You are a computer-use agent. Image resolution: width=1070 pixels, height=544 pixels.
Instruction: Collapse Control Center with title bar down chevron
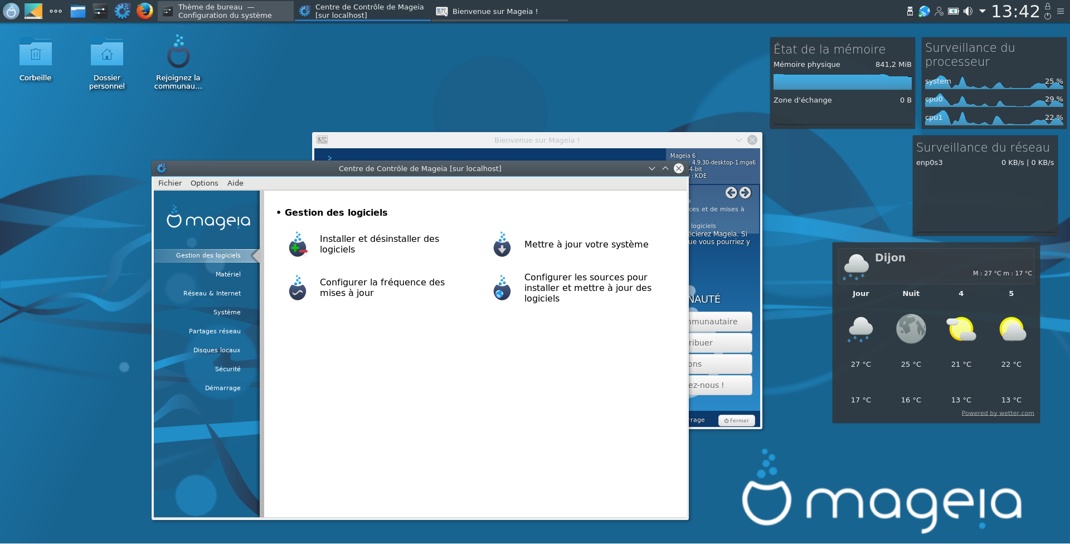[x=651, y=168]
